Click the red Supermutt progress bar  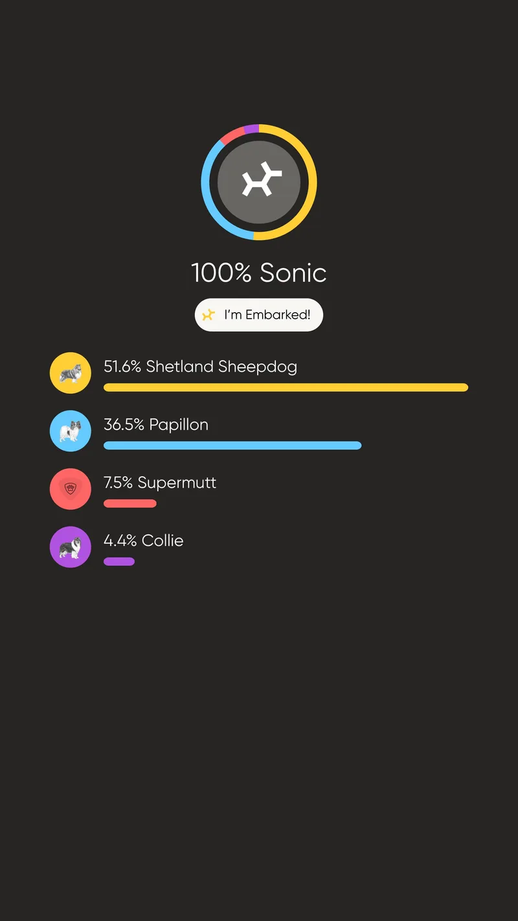tap(129, 503)
